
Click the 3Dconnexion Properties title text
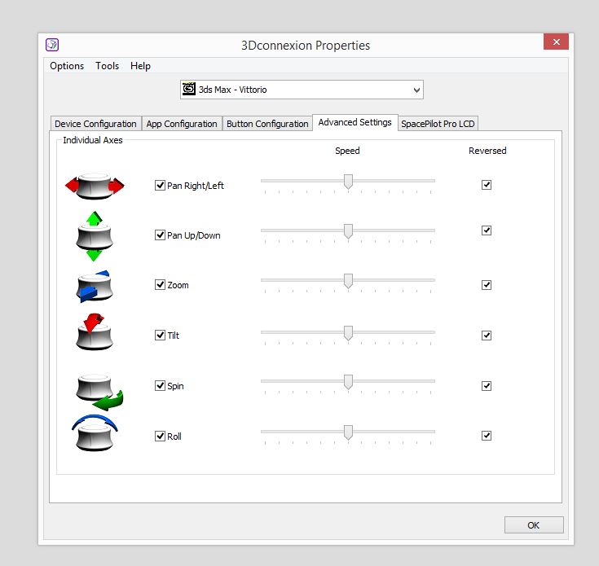pos(306,46)
